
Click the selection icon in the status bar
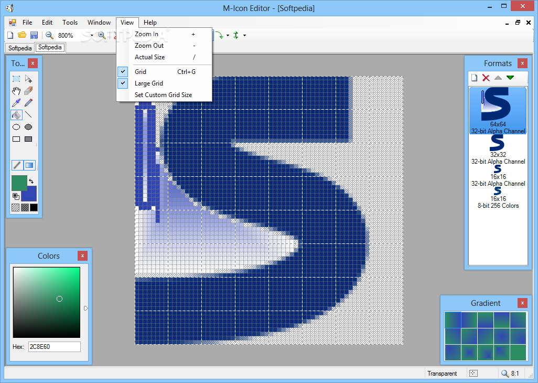point(474,374)
